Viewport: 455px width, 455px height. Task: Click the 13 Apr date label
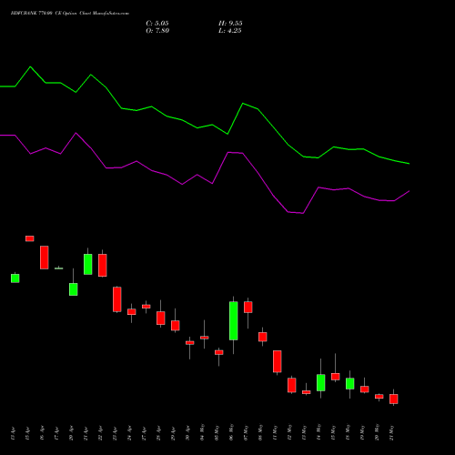pyautogui.click(x=13, y=433)
